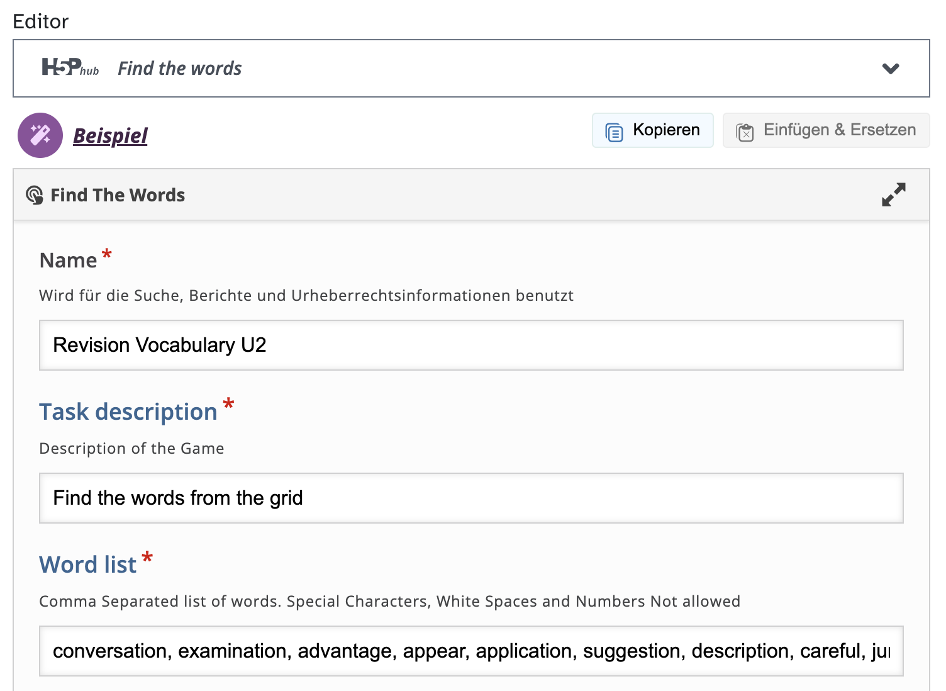Image resolution: width=946 pixels, height=691 pixels.
Task: Select the Task description heading
Action: point(128,412)
